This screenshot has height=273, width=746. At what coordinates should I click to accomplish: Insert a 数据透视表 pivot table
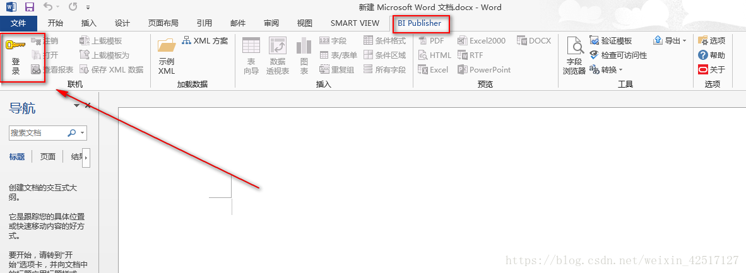coord(277,56)
